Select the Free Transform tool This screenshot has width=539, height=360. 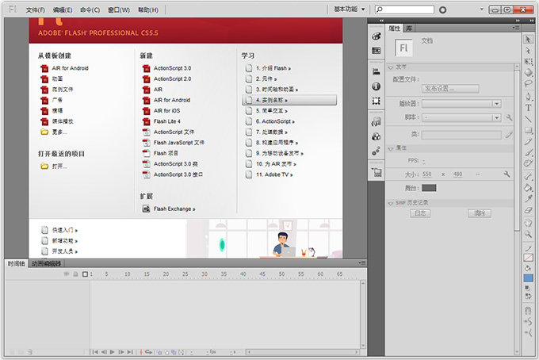pyautogui.click(x=528, y=62)
